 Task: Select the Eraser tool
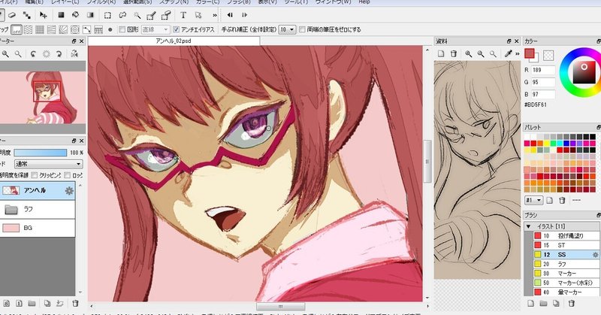click(x=12, y=15)
